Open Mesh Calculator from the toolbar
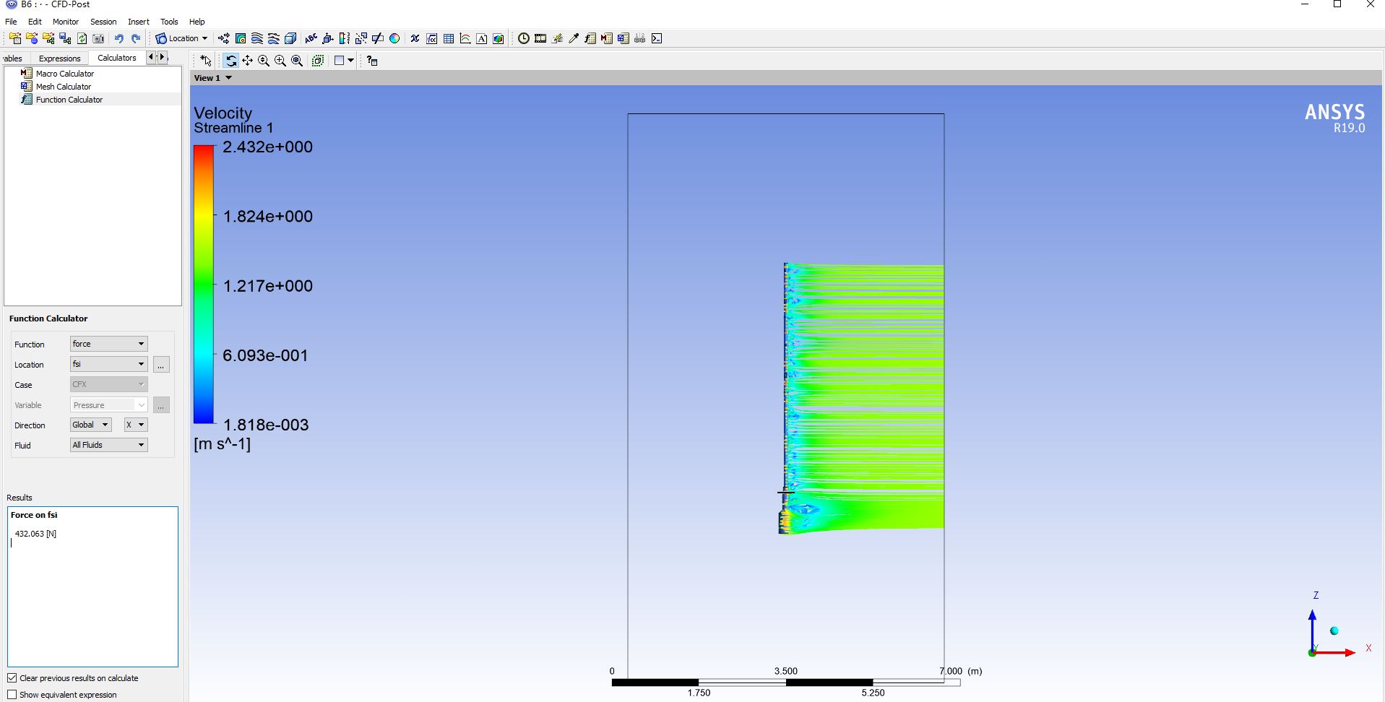This screenshot has width=1385, height=702. pos(624,38)
